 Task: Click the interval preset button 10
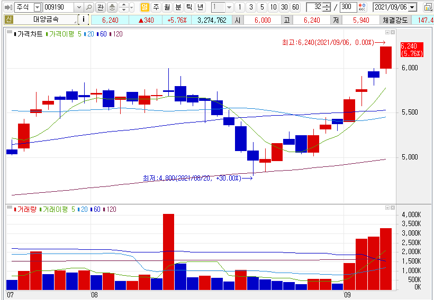(x=273, y=7)
